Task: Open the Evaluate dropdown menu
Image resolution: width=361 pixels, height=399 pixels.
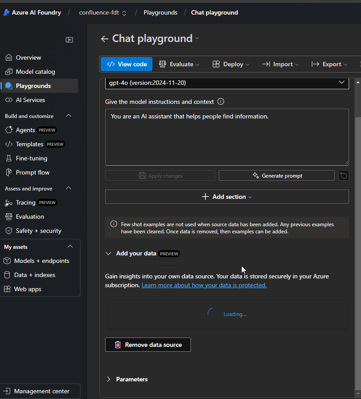Action: (179, 64)
